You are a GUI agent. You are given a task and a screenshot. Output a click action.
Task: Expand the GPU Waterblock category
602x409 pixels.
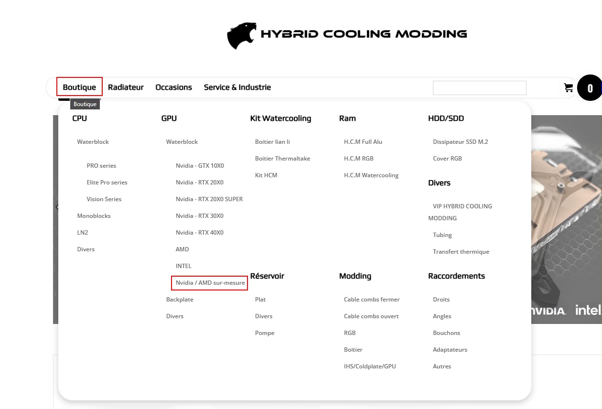pyautogui.click(x=182, y=142)
